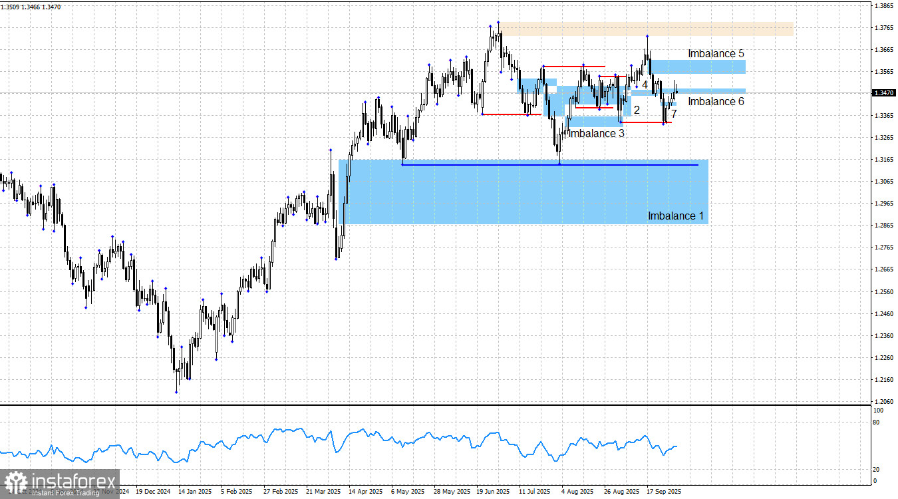Image resolution: width=898 pixels, height=499 pixels.
Task: Select the 1.3065 price level
Action: [884, 182]
